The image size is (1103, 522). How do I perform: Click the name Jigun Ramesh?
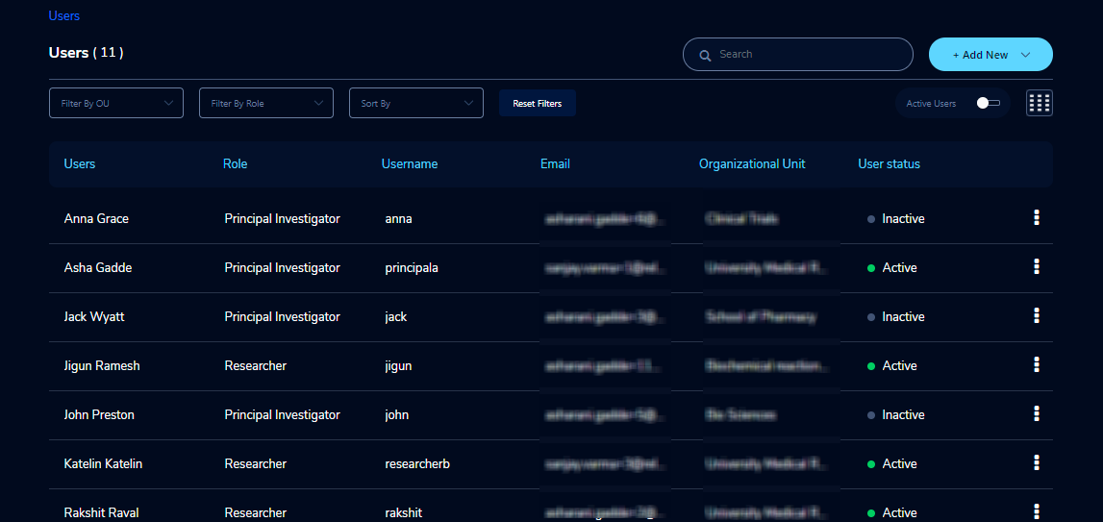[x=102, y=366]
